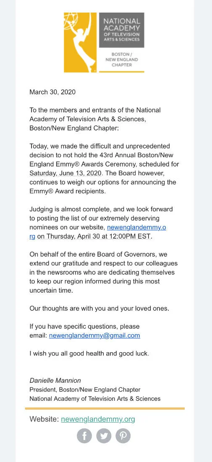
Task: Click the 'Website:' footer label
Action: (x=44, y=419)
